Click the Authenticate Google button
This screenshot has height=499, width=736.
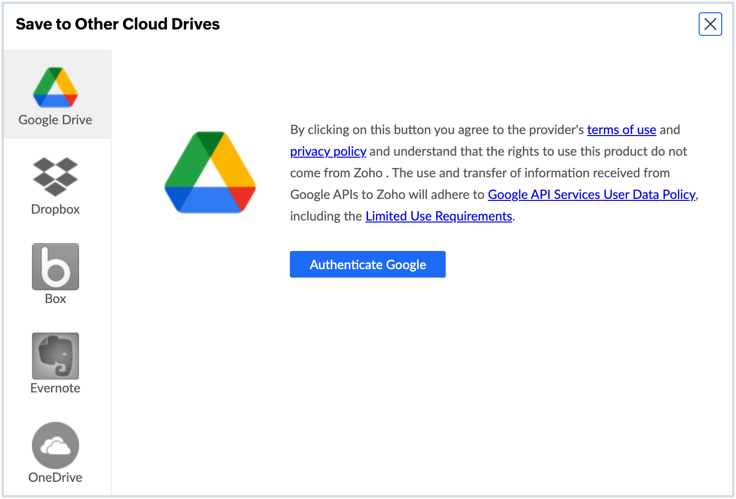(x=368, y=264)
